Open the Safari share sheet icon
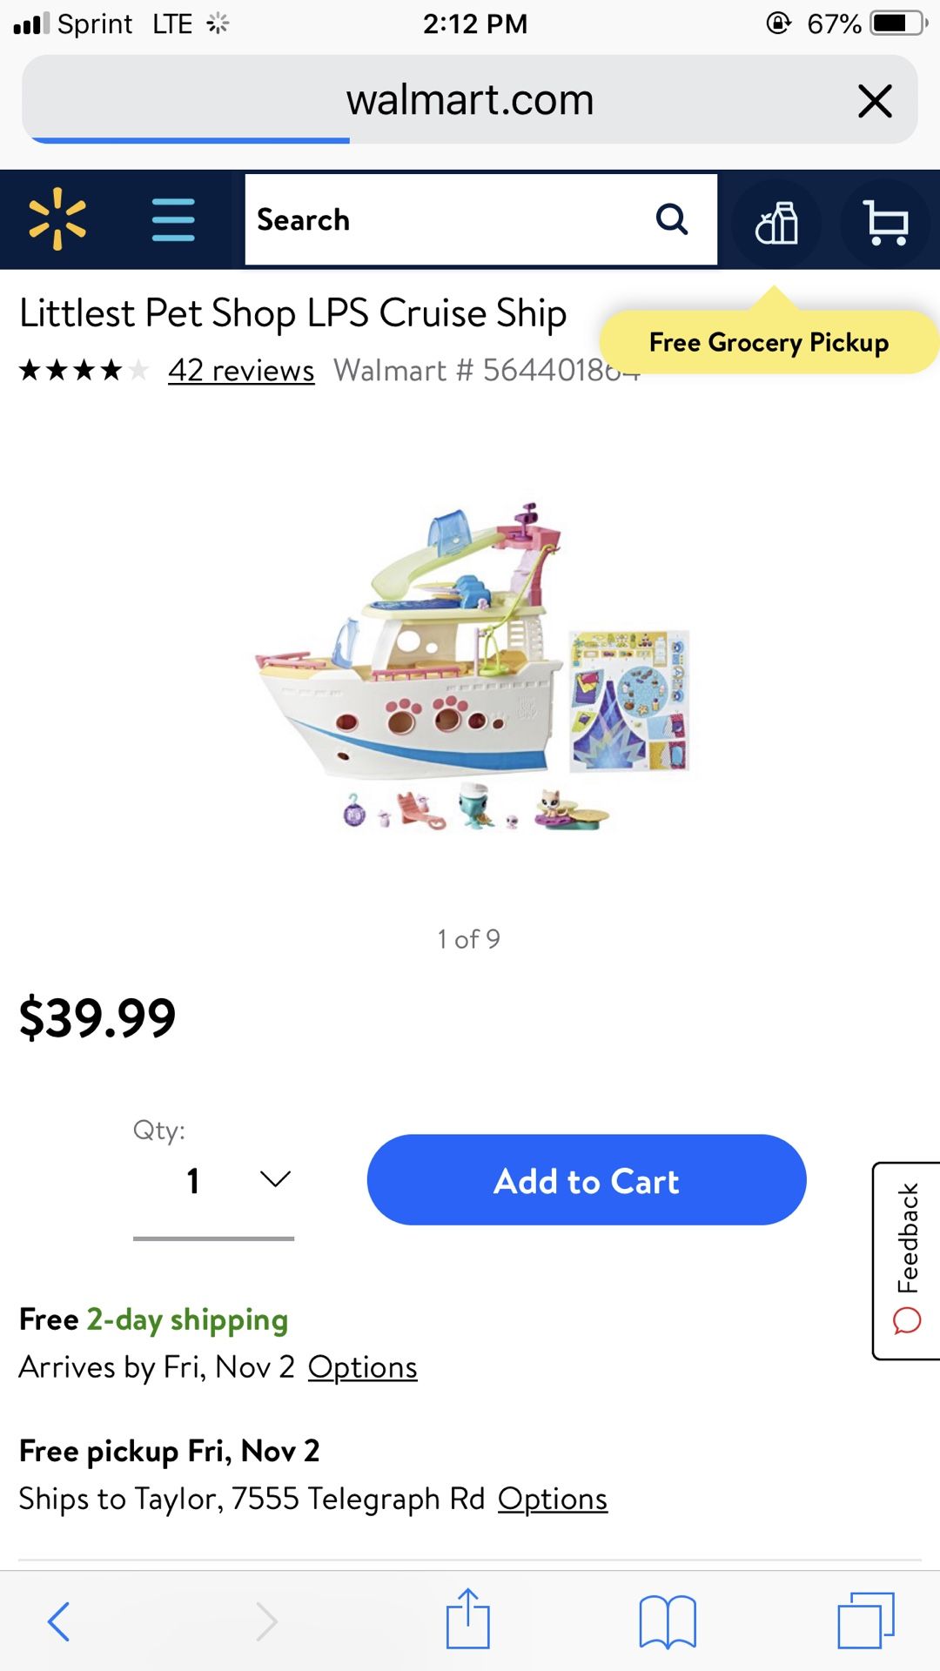 pyautogui.click(x=468, y=1619)
